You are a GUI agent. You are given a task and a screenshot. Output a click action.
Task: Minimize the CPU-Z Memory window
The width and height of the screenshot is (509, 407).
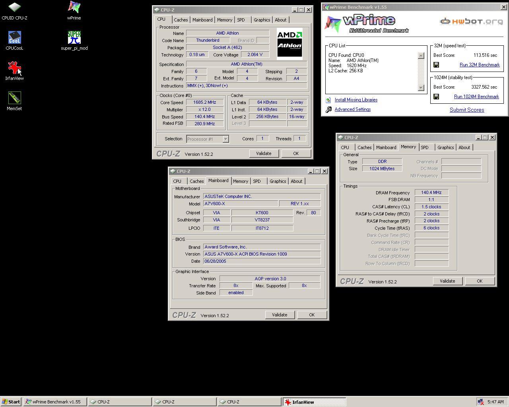[478, 138]
